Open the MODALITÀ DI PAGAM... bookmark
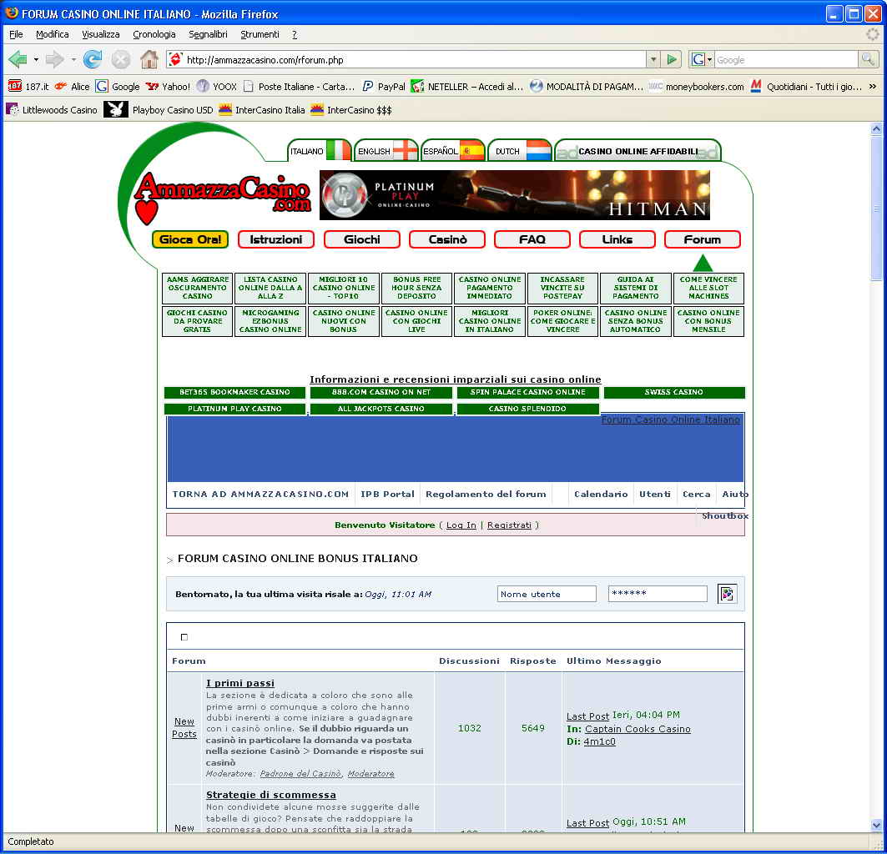 pyautogui.click(x=587, y=87)
